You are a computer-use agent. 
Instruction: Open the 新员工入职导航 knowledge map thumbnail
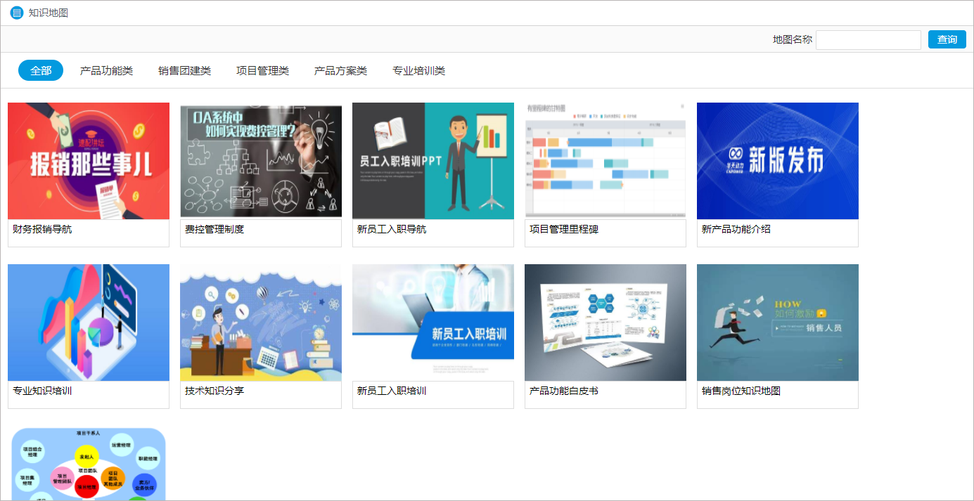click(432, 160)
